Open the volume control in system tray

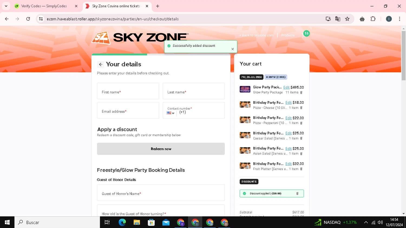coord(380,222)
